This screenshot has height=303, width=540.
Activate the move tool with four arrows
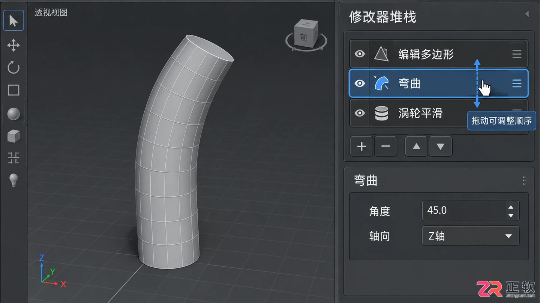tap(13, 45)
